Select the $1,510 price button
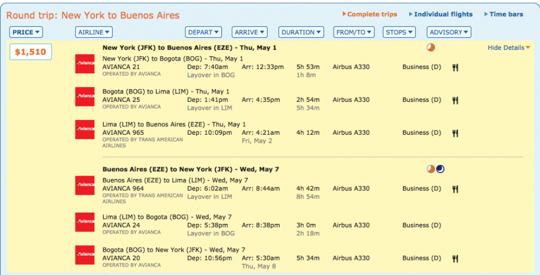 [x=31, y=52]
